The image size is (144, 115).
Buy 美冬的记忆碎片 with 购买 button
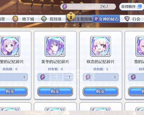(55, 91)
